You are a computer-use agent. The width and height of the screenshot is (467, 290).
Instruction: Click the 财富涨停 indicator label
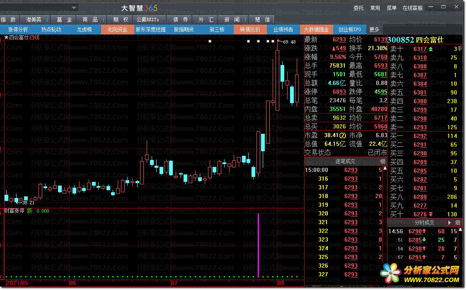coord(14,211)
